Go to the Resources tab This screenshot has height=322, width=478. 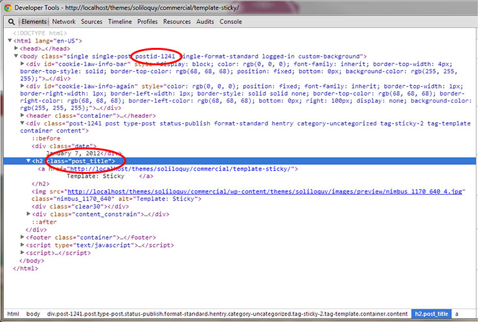click(177, 21)
